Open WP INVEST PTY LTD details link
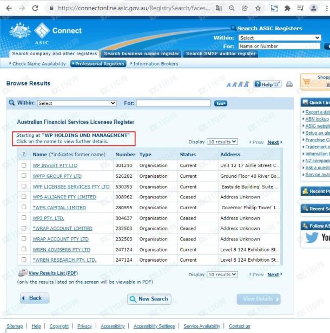Viewport: 330px width, 333px height. click(55, 165)
